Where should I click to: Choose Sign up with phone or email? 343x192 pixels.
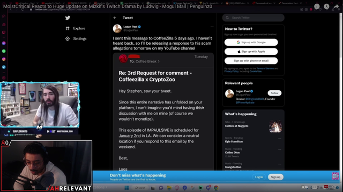(x=251, y=61)
